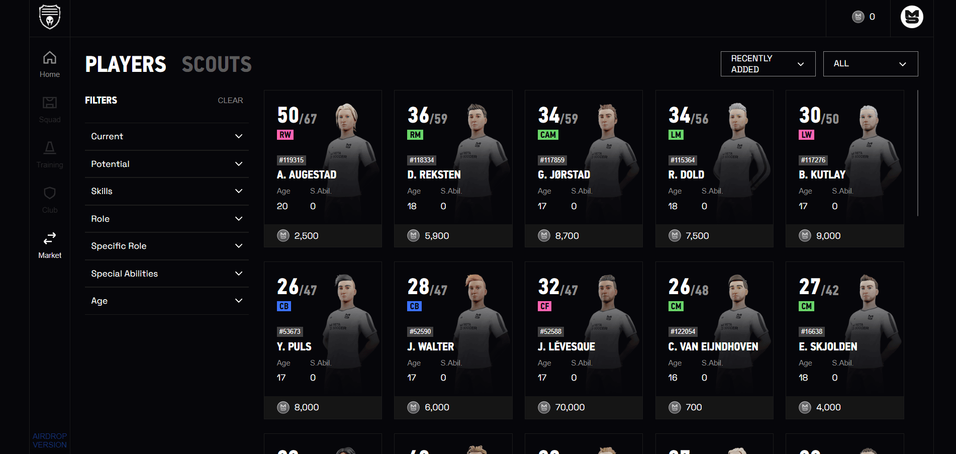Open the user profile avatar
Screen dimensions: 956x454
[x=912, y=17]
